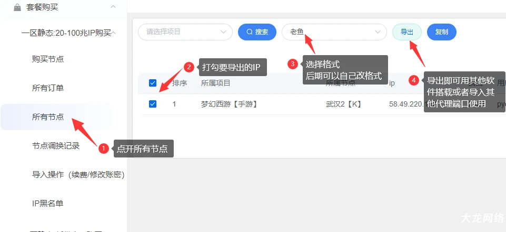Toggle the select-all checkbox in table header

[153, 83]
